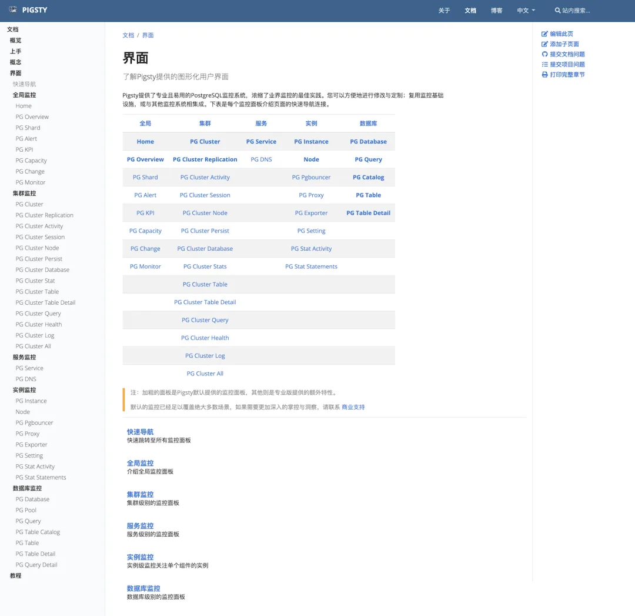Open 集群监控 sidebar section

24,194
